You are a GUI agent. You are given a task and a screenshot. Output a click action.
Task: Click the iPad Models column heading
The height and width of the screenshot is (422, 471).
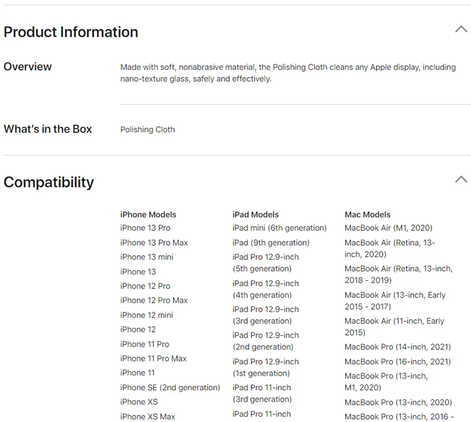click(256, 215)
